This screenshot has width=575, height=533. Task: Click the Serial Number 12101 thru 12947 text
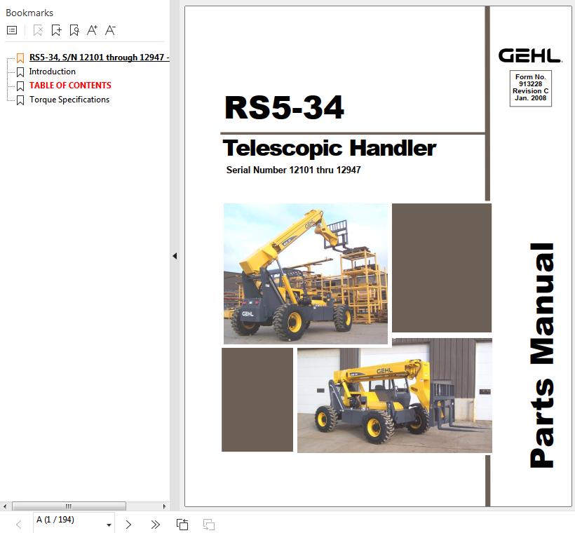(x=293, y=170)
